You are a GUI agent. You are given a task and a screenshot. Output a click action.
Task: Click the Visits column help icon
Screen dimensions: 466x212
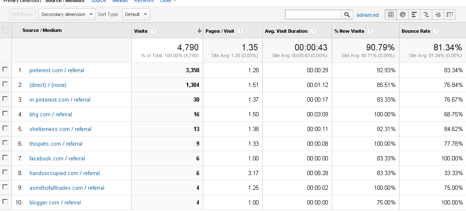point(153,31)
